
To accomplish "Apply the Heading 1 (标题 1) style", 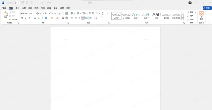I will coord(136,16).
